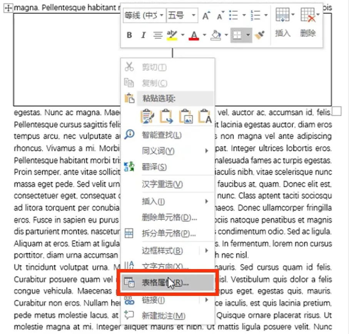
Task: Click the insert table rows icon
Action: tap(282, 15)
